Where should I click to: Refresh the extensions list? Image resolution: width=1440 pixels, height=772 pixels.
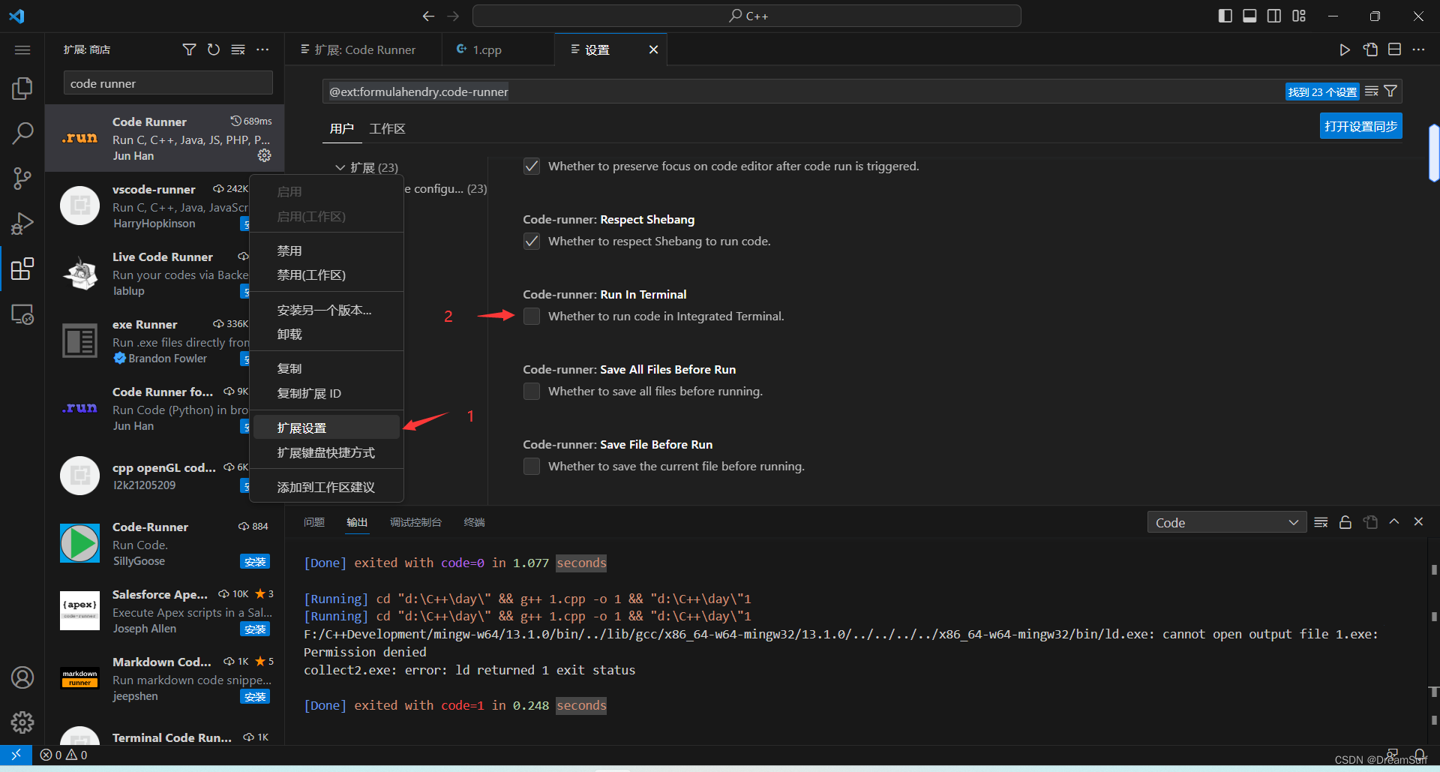tap(214, 50)
